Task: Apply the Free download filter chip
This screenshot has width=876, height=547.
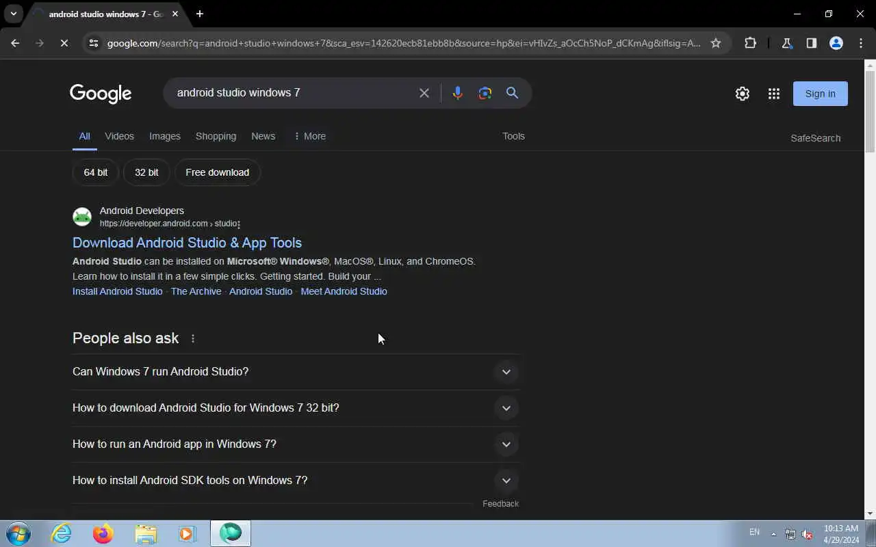Action: [x=217, y=172]
